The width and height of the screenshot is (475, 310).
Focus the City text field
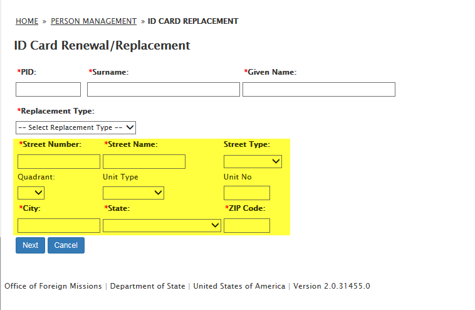[59, 225]
